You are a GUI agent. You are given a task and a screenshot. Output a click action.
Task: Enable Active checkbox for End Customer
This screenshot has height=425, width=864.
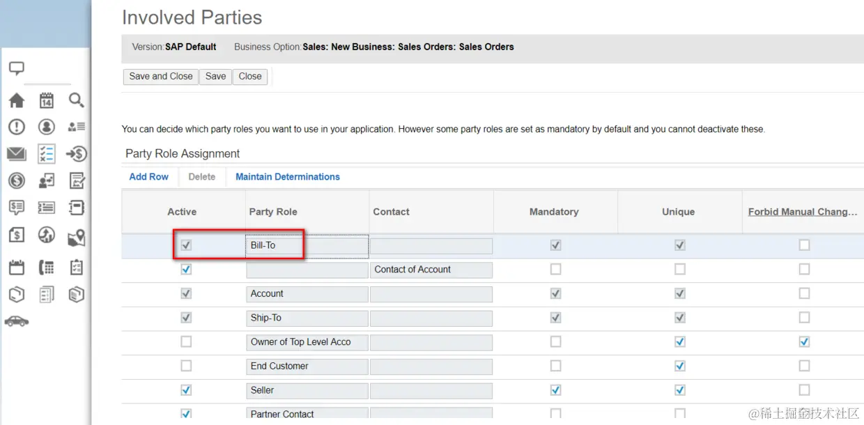click(186, 366)
